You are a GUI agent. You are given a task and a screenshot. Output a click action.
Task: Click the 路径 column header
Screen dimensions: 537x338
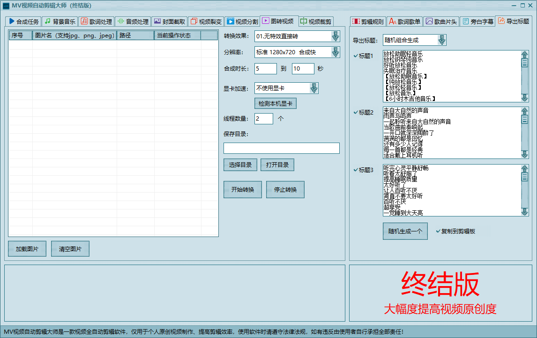pyautogui.click(x=135, y=36)
